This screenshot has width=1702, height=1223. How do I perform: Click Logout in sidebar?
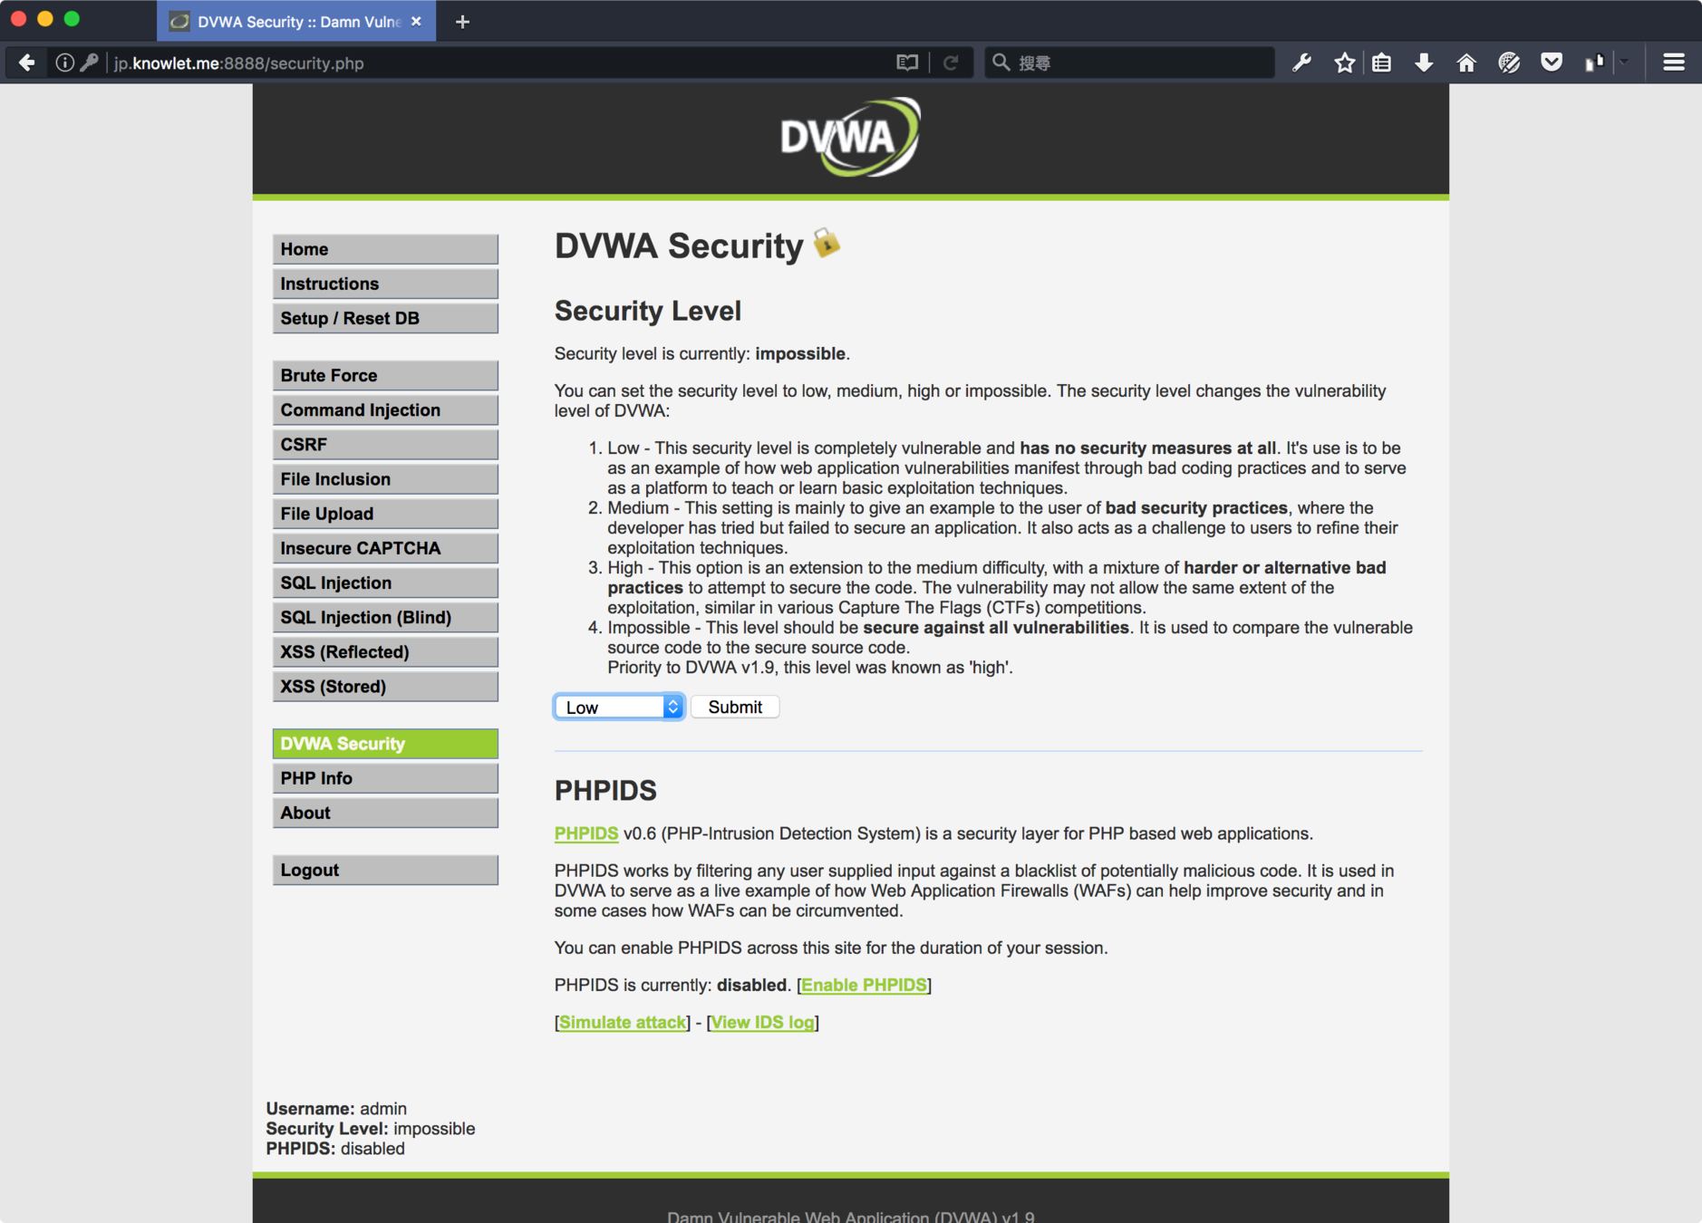pos(385,870)
